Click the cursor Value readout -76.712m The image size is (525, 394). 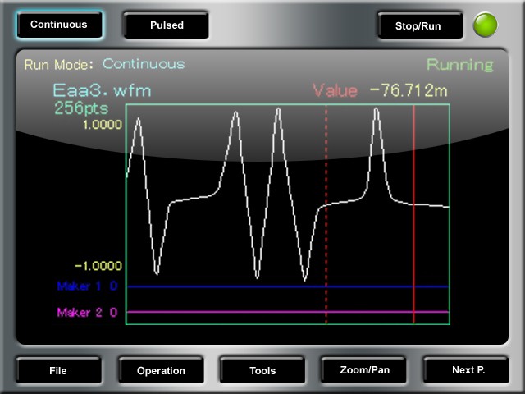pos(408,90)
